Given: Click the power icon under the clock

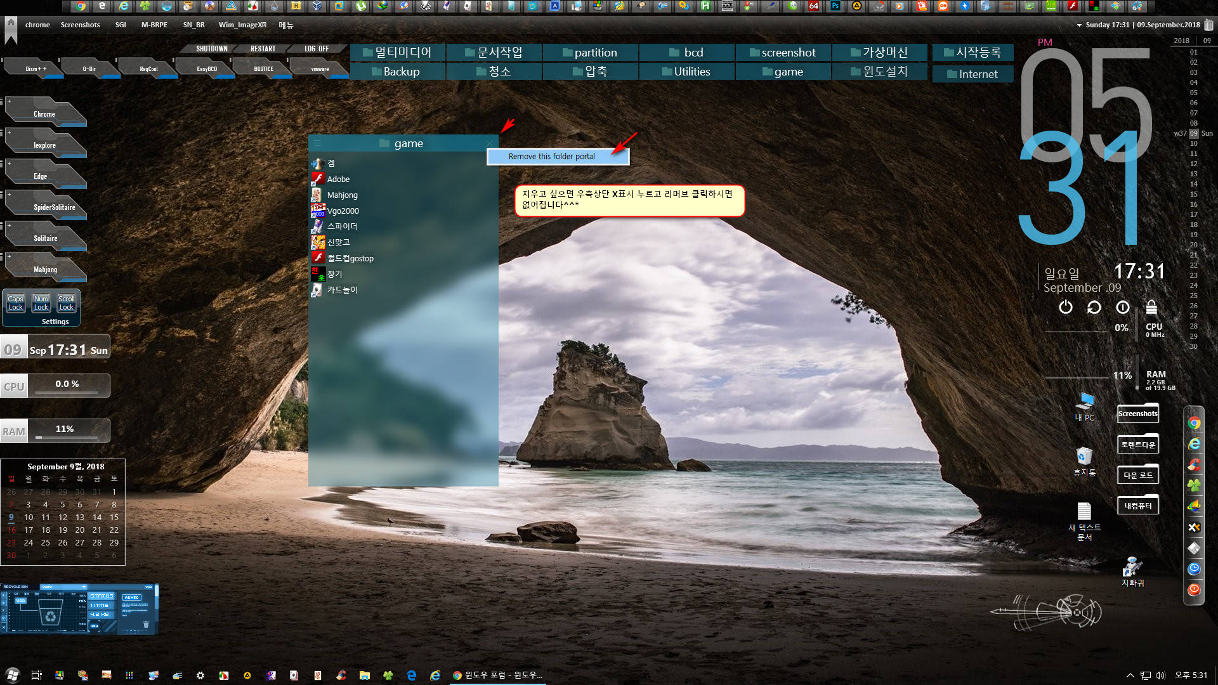Looking at the screenshot, I should pos(1066,308).
